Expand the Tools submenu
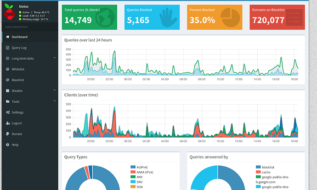317x190 pixels. click(x=55, y=101)
